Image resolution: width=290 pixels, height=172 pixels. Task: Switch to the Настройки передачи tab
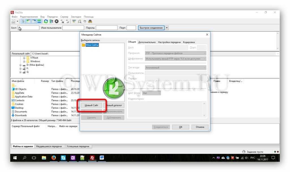[x=169, y=42]
